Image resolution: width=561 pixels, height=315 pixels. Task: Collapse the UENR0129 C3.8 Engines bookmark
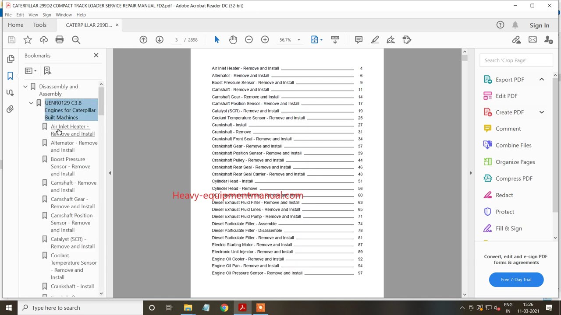[31, 103]
